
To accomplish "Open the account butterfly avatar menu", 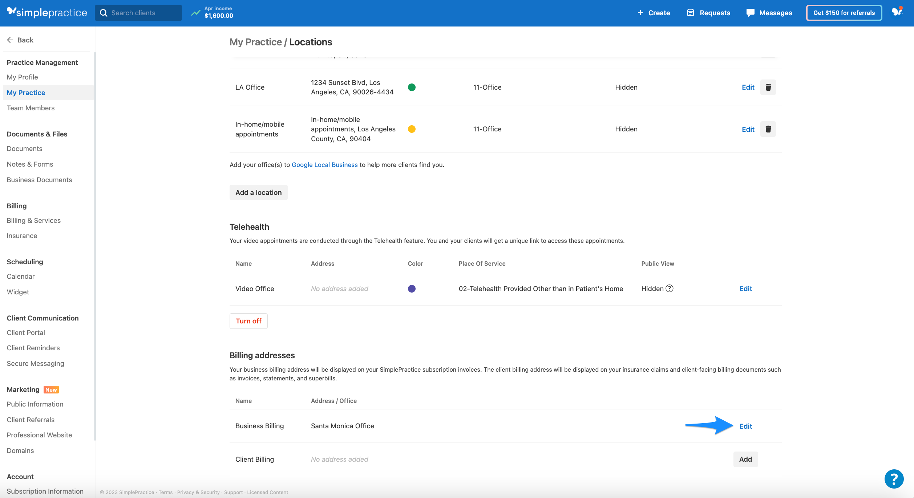I will tap(897, 12).
